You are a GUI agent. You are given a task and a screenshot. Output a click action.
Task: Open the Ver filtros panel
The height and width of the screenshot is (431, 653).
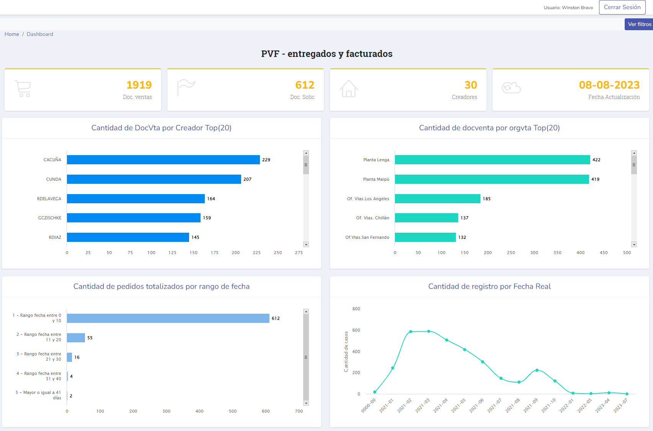[639, 24]
